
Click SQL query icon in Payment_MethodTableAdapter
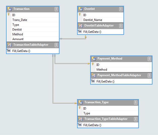pyautogui.click(x=93, y=81)
